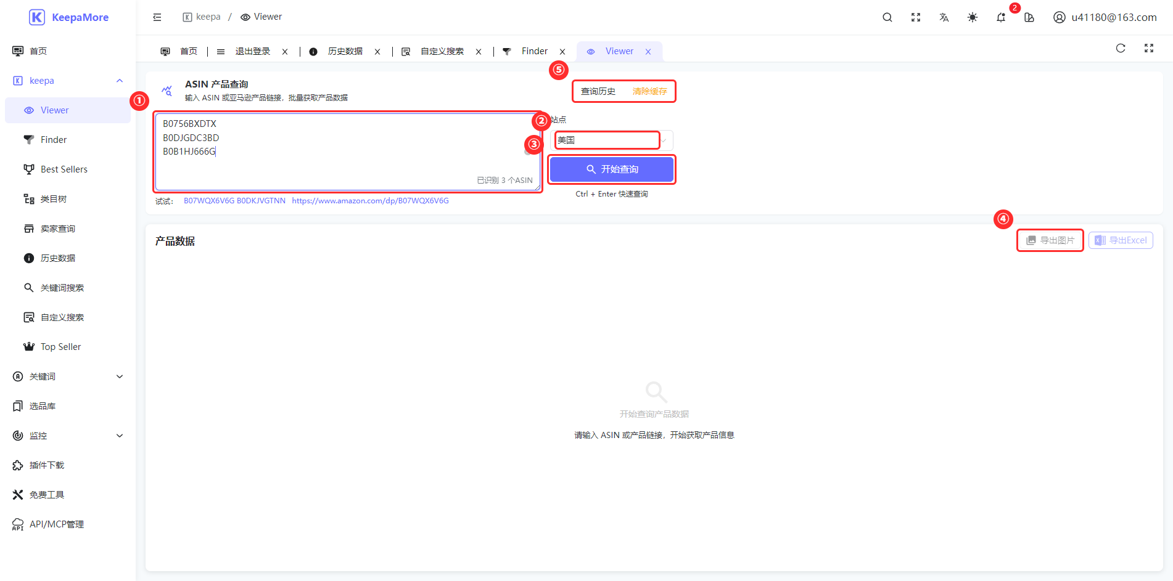Refresh the current tab page
1173x581 pixels.
point(1121,48)
